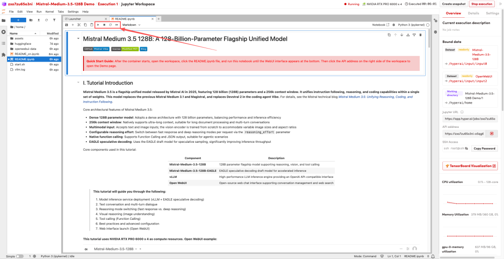
Task: Open the Edit menu
Action: pos(20,12)
